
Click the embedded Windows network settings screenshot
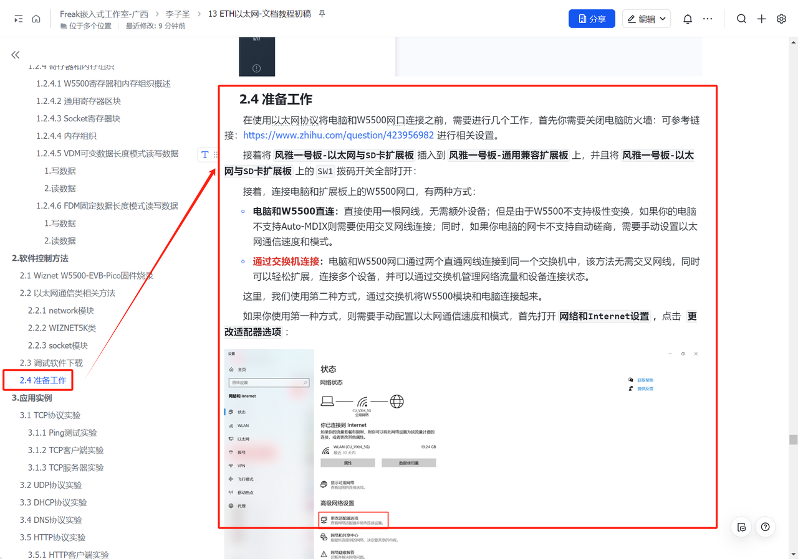[463, 453]
